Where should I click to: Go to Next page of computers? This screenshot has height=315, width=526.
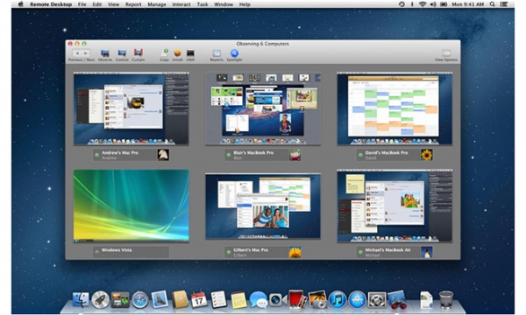pos(86,53)
